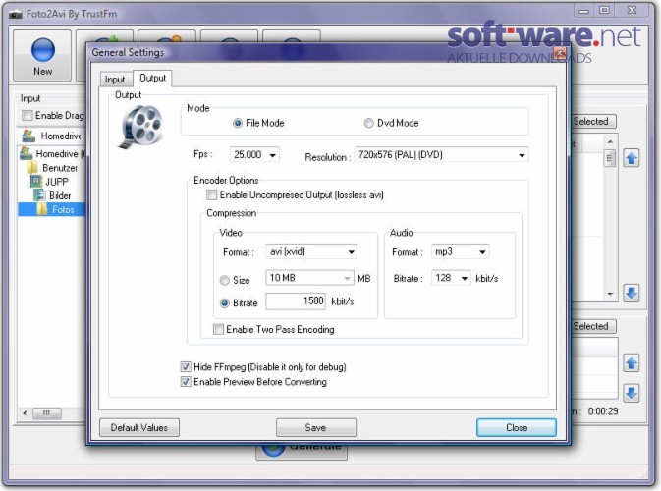Screen dimensions: 661x491
Task: Click the upper Selected button
Action: click(x=592, y=122)
